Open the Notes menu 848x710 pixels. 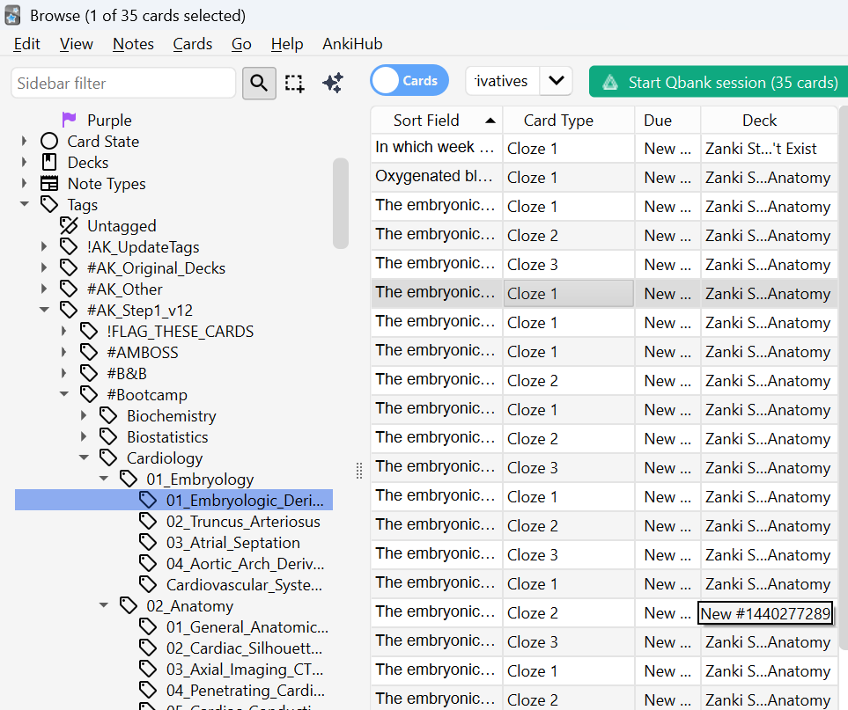133,44
